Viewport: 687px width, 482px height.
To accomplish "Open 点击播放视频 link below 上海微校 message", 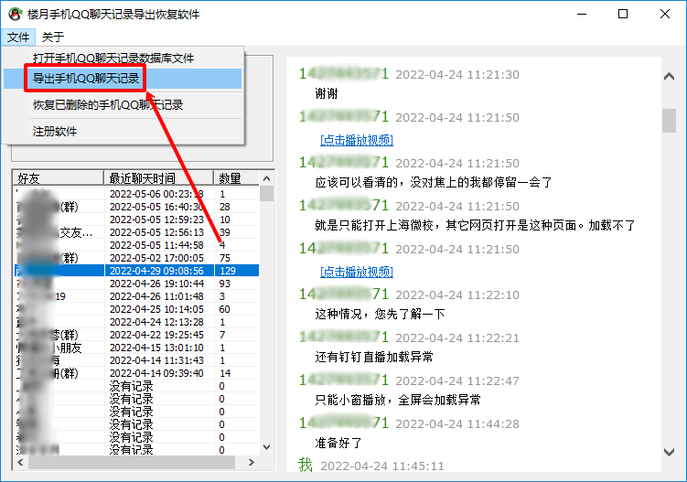I will (x=357, y=273).
